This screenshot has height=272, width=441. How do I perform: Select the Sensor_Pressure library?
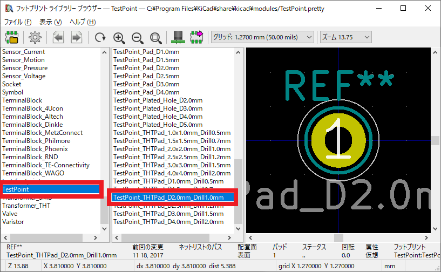[25, 68]
